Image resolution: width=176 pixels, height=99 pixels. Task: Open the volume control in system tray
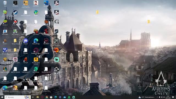[164, 97]
